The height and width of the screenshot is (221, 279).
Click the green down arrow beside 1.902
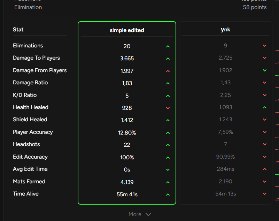pyautogui.click(x=265, y=70)
